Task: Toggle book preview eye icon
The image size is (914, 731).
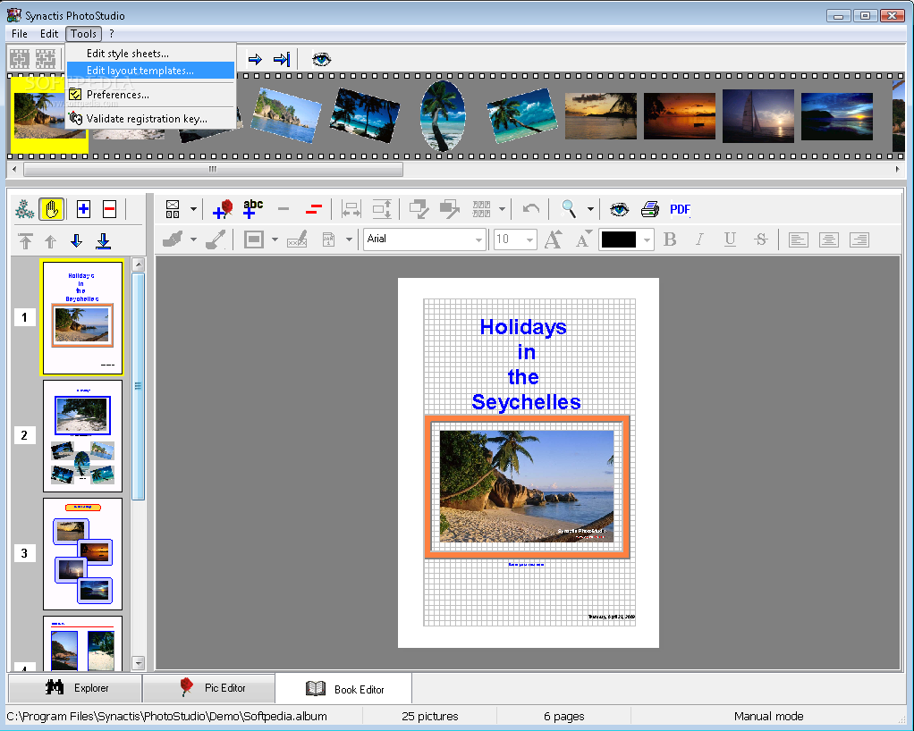Action: tap(619, 209)
